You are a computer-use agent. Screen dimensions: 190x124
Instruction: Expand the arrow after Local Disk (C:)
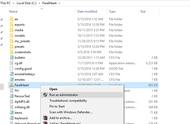(39, 3)
